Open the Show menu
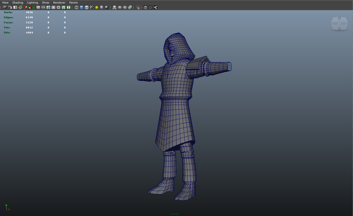The image size is (353, 216). pos(46,3)
